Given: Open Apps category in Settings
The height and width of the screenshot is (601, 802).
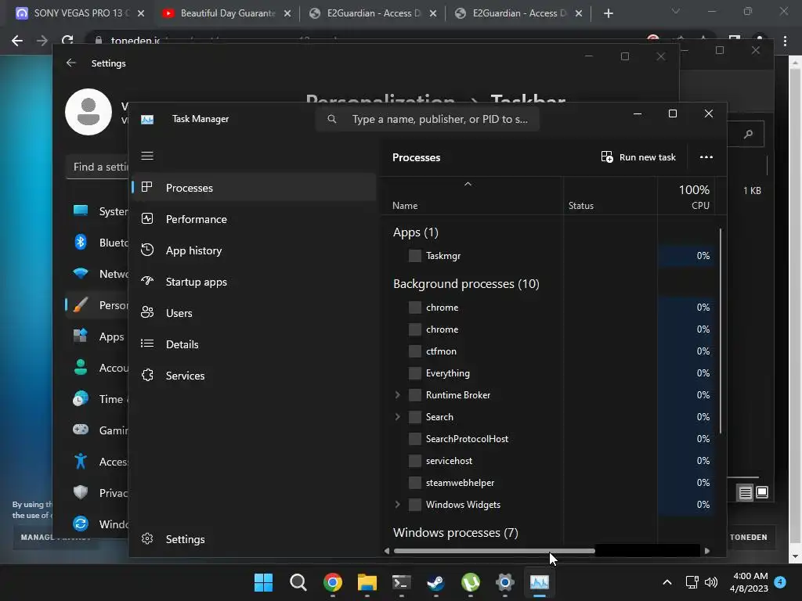Looking at the screenshot, I should (x=97, y=336).
